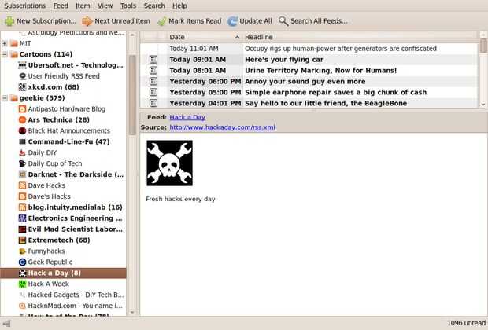
Task: Open the Subscriptions menu
Action: (x=25, y=5)
